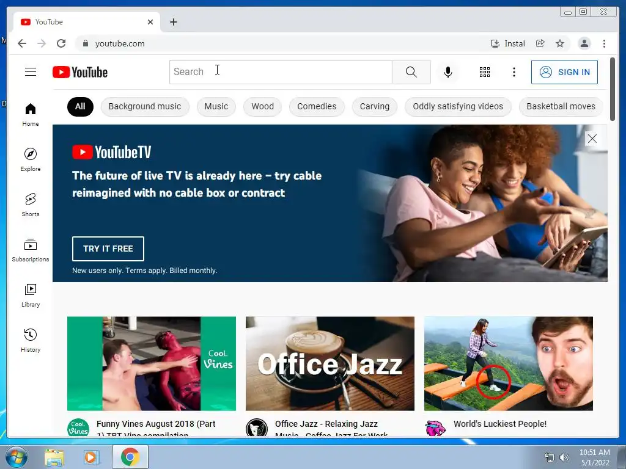
Task: Close the YouTube tab
Action: [x=150, y=22]
